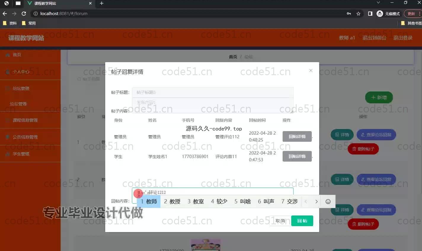Click the 无痕模式 incognito indicator
This screenshot has height=251, width=422.
(388, 14)
